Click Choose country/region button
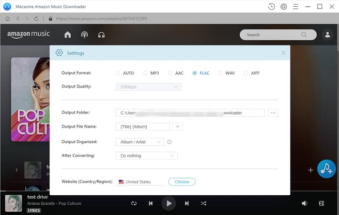 (x=182, y=182)
